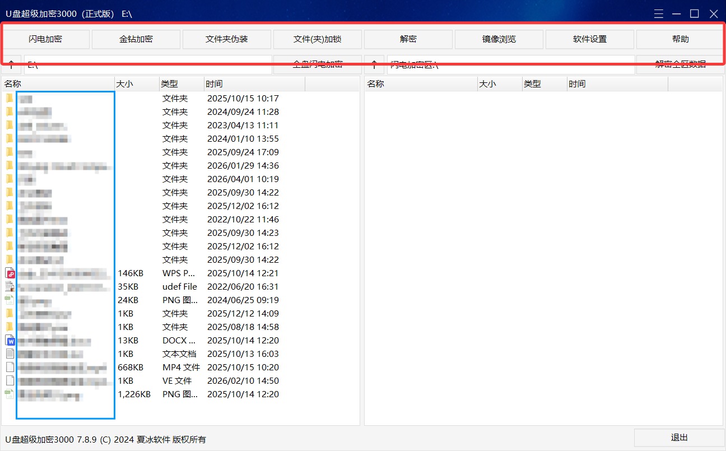Click the WPS P... type cell
This screenshot has width=726, height=451.
pyautogui.click(x=179, y=273)
